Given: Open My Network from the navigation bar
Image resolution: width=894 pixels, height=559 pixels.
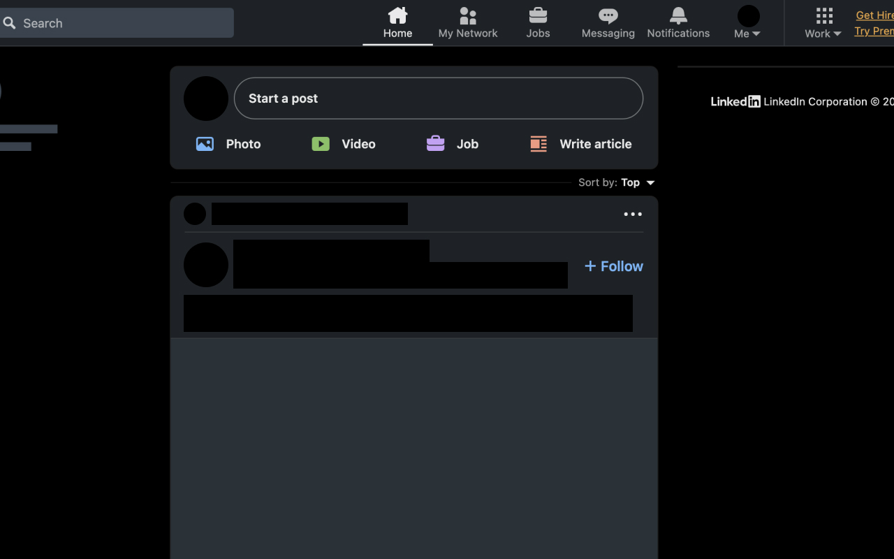Looking at the screenshot, I should pos(467,22).
